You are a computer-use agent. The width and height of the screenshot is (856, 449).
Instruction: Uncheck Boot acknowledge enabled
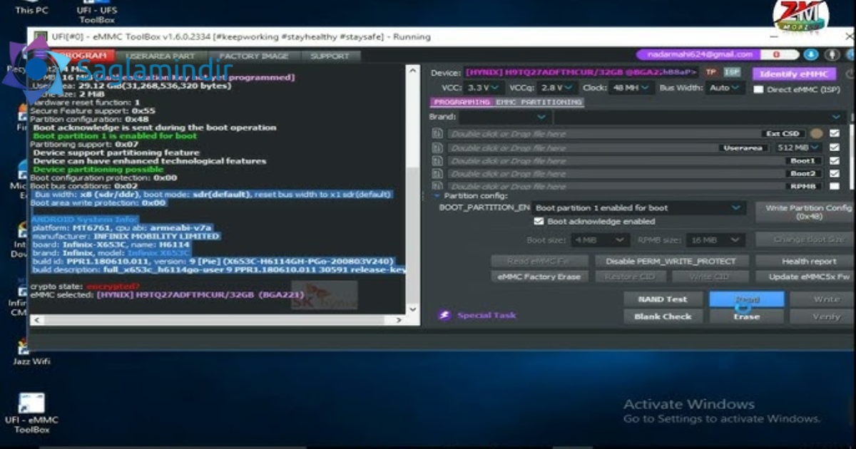coord(539,222)
